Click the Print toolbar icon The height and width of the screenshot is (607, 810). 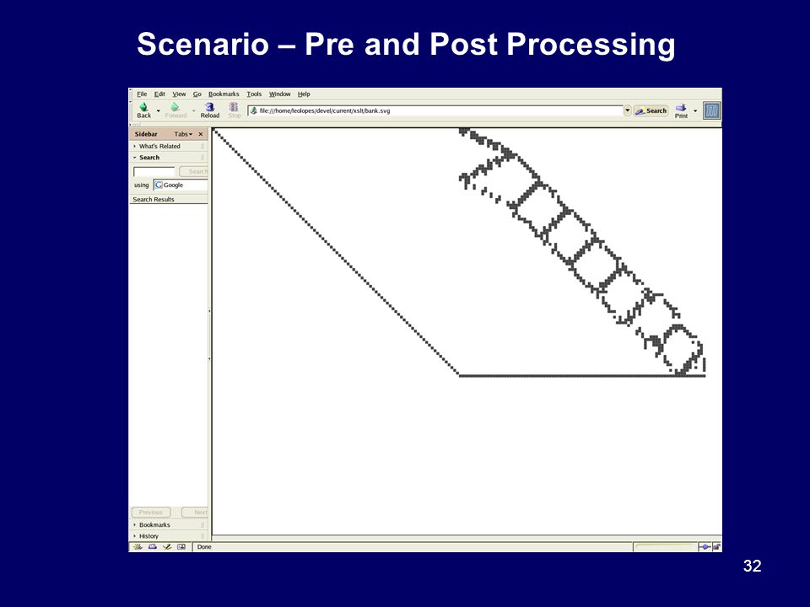(x=681, y=107)
